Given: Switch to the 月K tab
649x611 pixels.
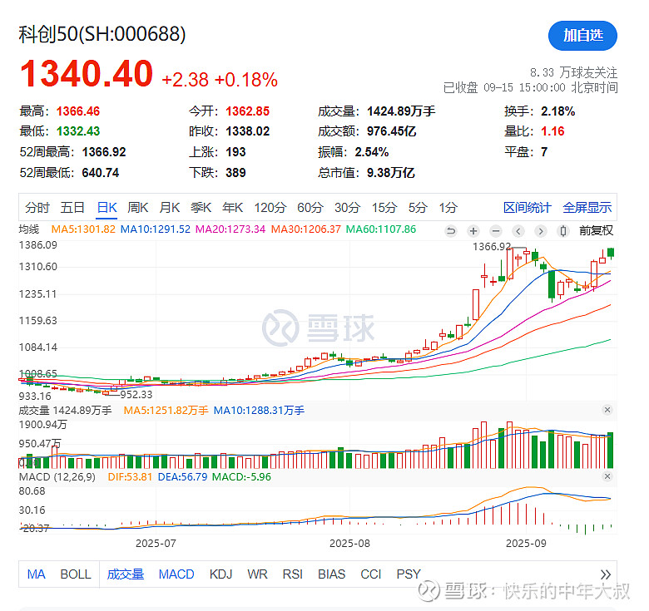Looking at the screenshot, I should click(169, 208).
